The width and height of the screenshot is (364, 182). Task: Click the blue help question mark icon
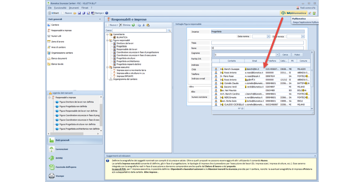point(106,13)
